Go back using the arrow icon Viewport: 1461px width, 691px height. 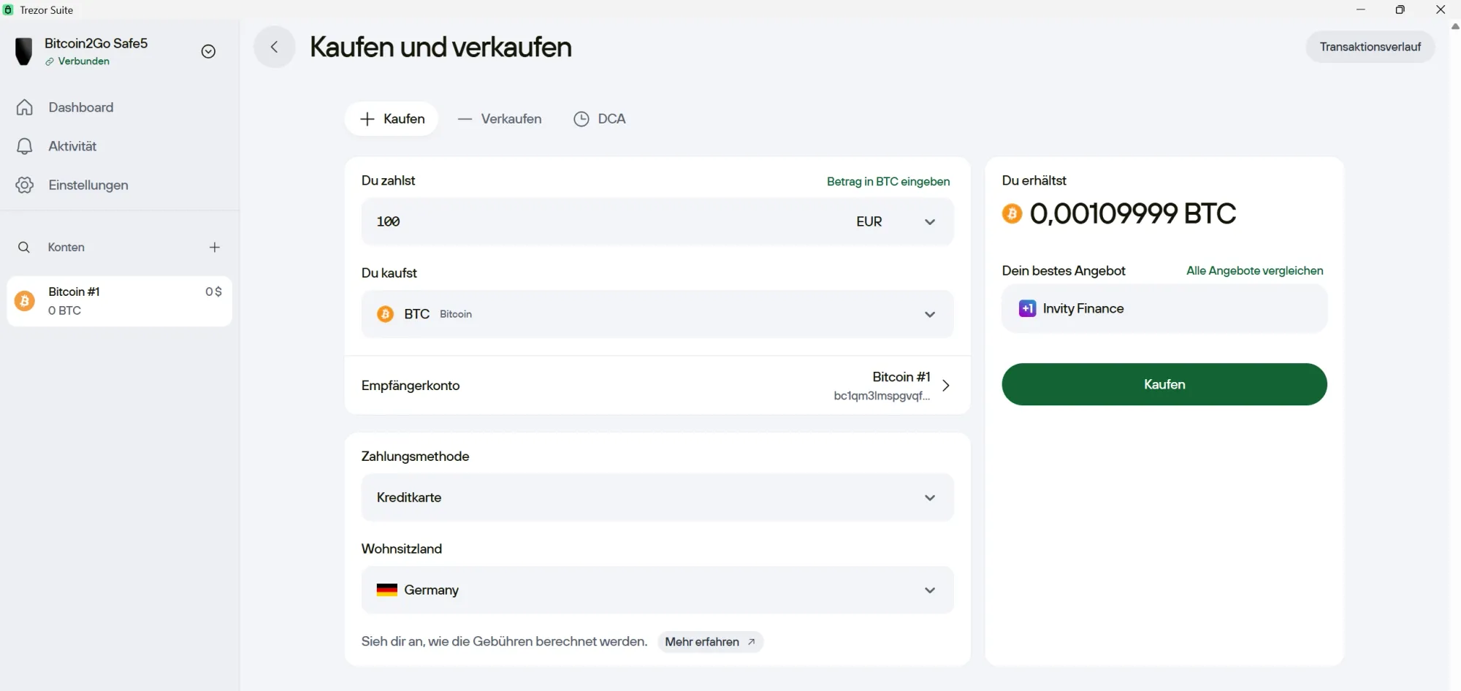274,46
